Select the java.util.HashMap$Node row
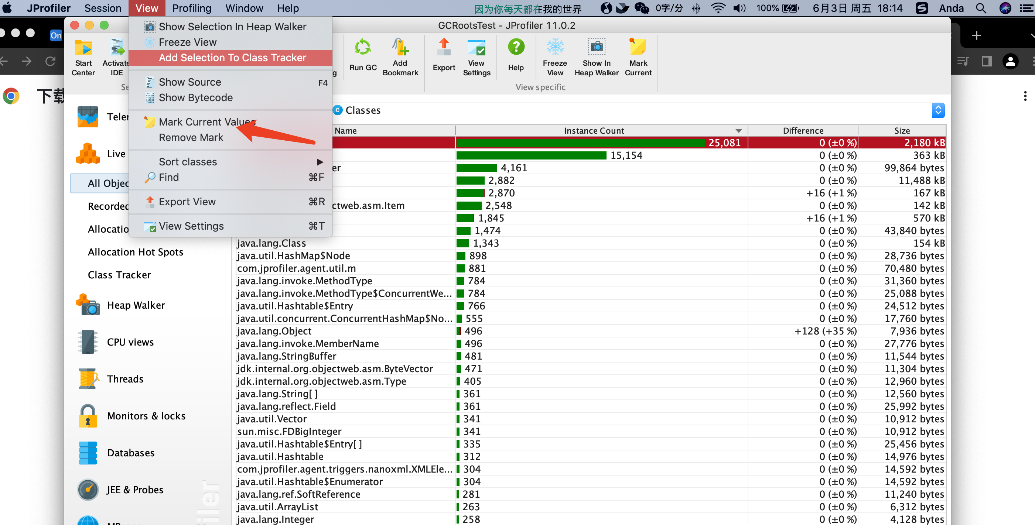This screenshot has width=1035, height=525. [x=591, y=256]
